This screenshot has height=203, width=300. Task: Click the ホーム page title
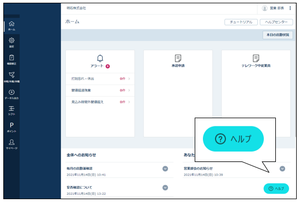(x=72, y=21)
